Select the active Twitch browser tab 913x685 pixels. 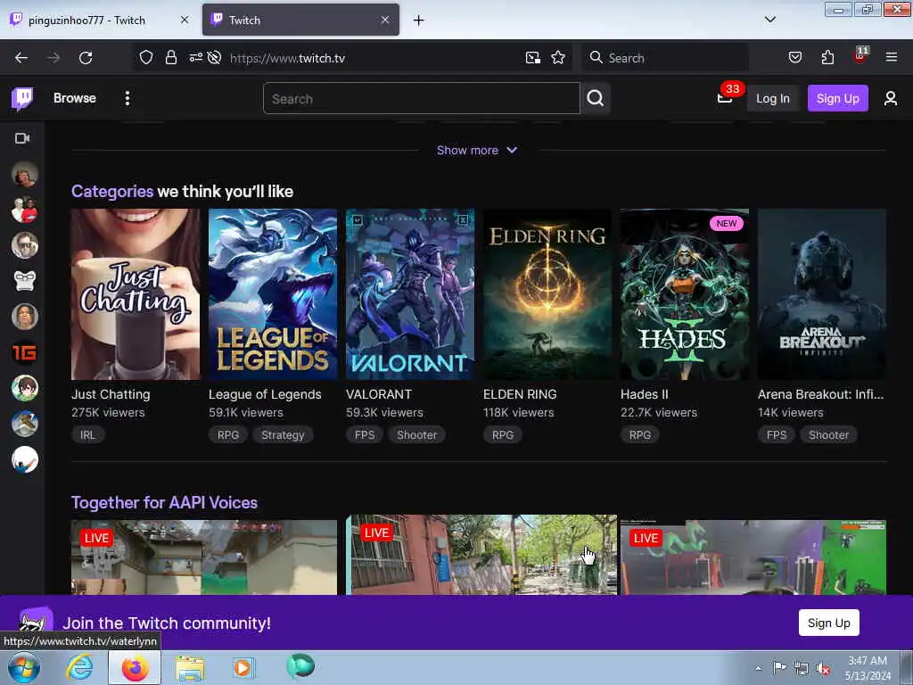coord(292,21)
